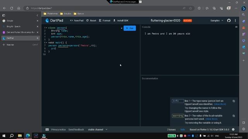Open the Samples dropdown

(217, 20)
